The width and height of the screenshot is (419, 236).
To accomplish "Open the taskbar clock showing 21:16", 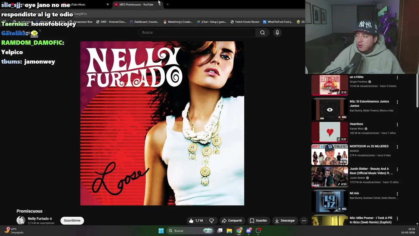I will pyautogui.click(x=409, y=231).
